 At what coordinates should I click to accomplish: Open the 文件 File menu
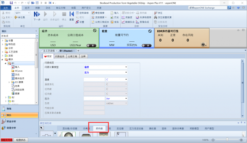(x=6, y=8)
